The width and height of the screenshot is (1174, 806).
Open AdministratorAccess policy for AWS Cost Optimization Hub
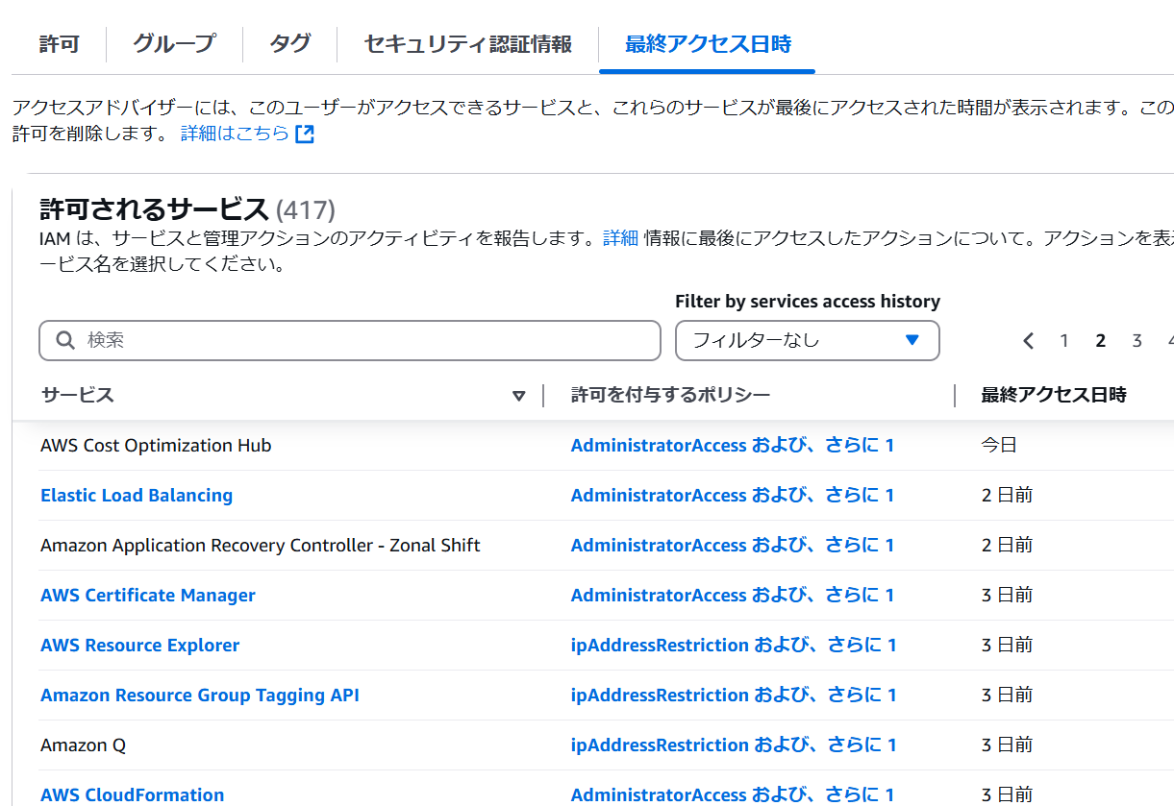(x=659, y=446)
